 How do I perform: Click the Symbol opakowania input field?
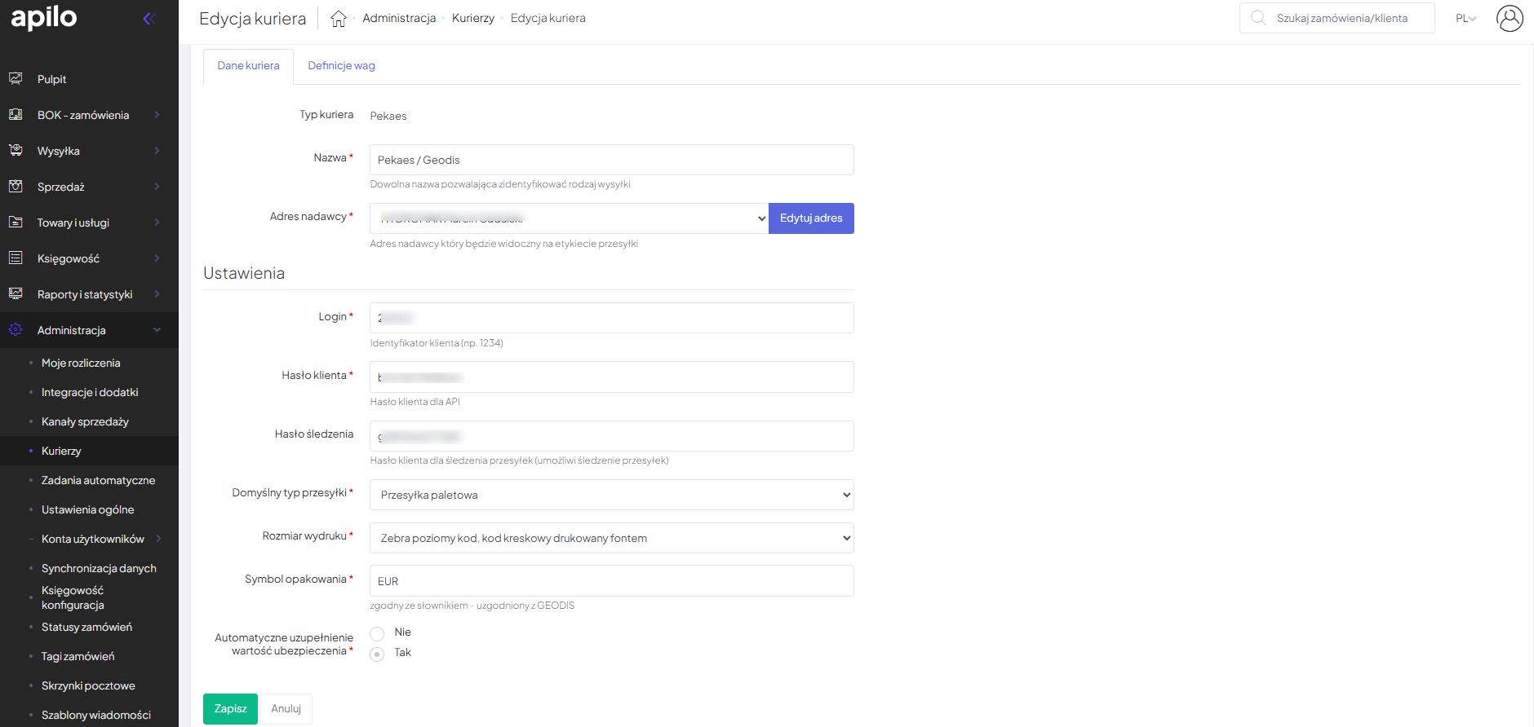(611, 581)
